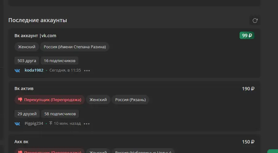Select the 503 друга tag
This screenshot has height=153, width=278.
[27, 61]
